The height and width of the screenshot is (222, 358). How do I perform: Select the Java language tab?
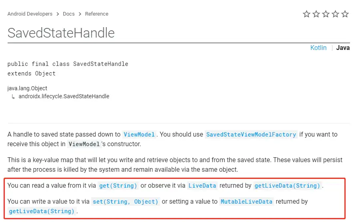point(343,48)
